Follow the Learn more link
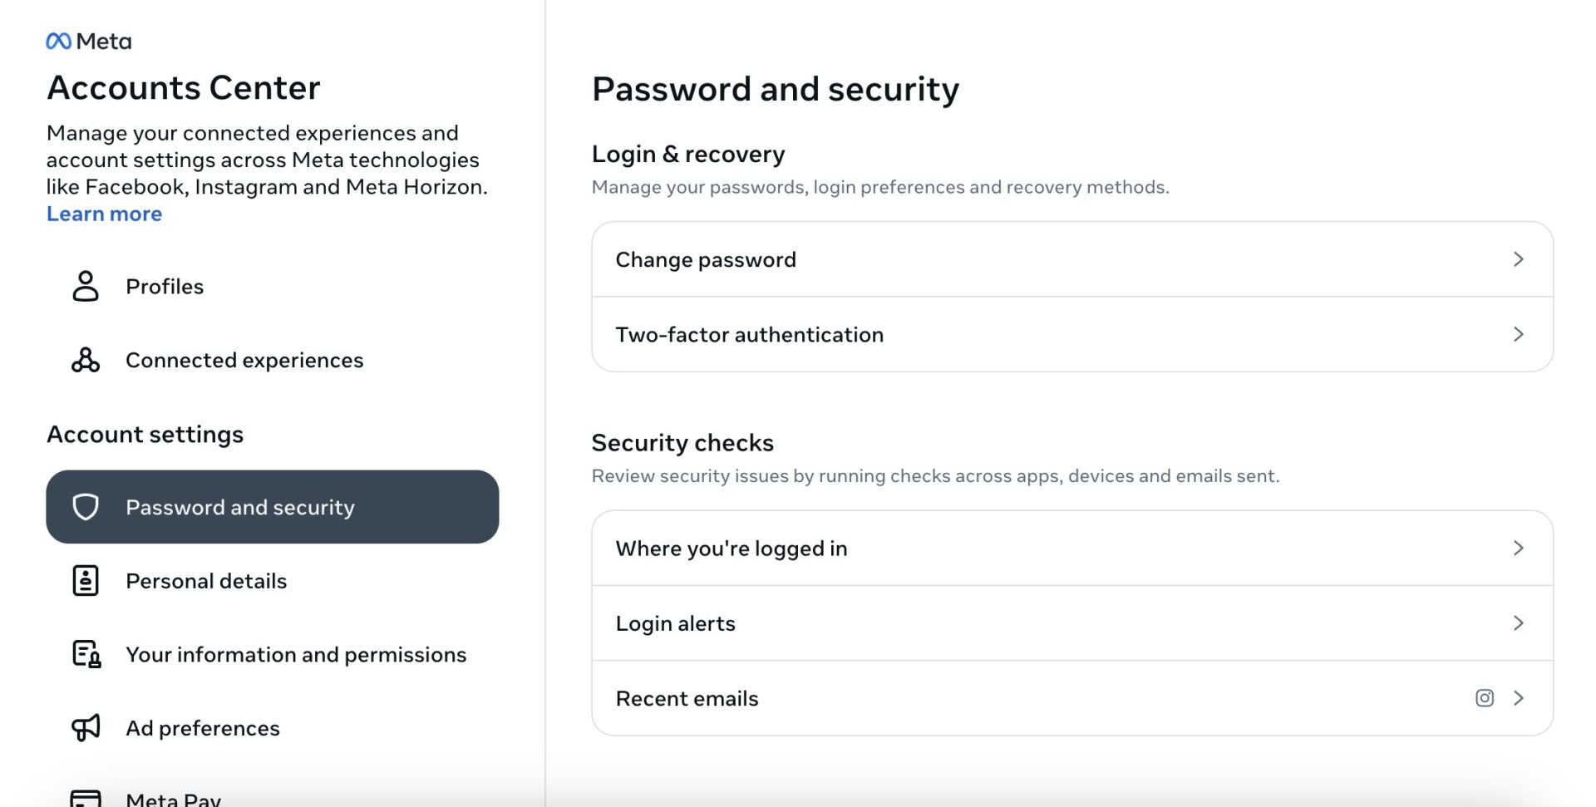The image size is (1596, 807). pyautogui.click(x=104, y=214)
